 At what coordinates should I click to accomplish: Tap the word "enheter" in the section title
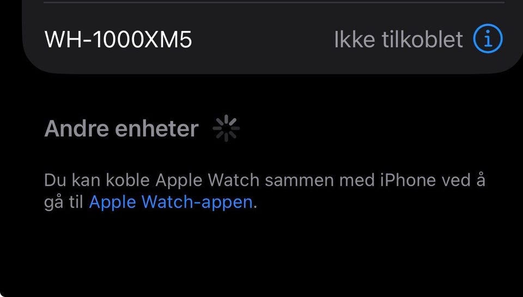point(157,129)
